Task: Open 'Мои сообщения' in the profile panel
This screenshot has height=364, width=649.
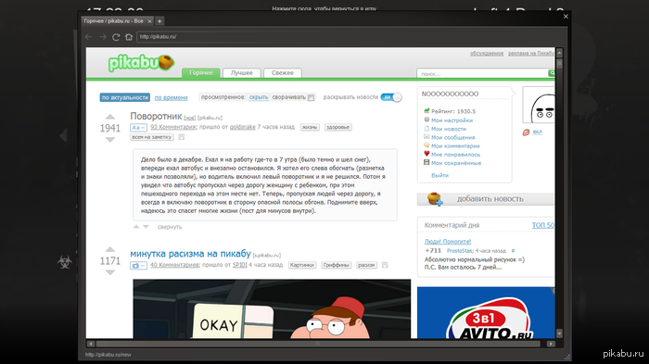Action: (453, 137)
